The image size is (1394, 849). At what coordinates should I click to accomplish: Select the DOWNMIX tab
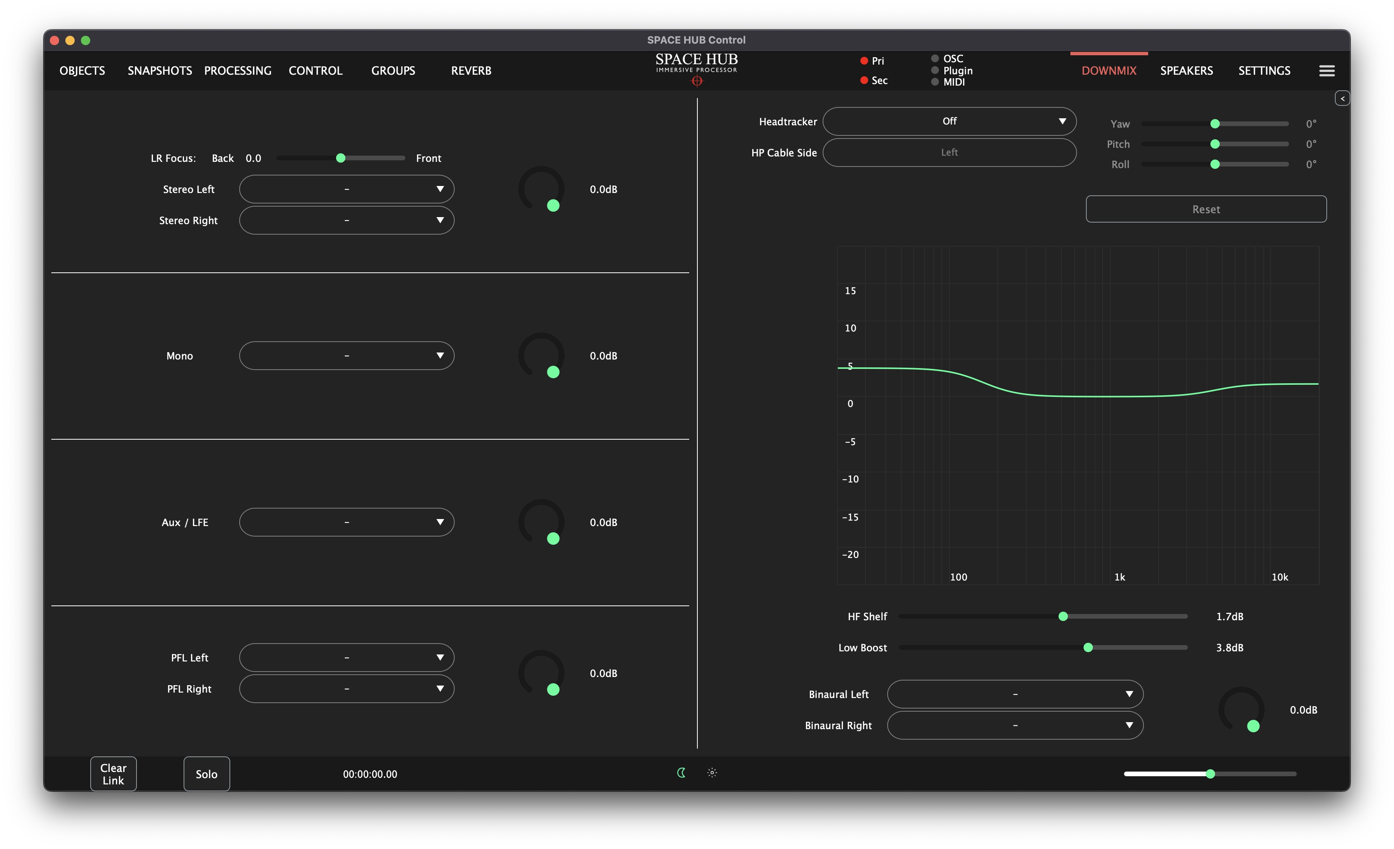[x=1109, y=71]
